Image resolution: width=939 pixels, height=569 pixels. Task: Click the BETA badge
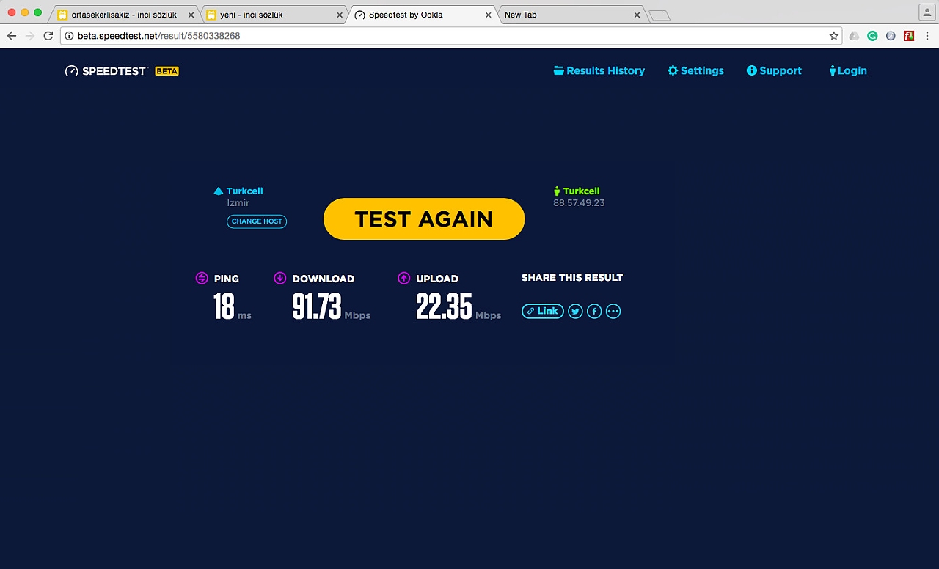tap(167, 71)
